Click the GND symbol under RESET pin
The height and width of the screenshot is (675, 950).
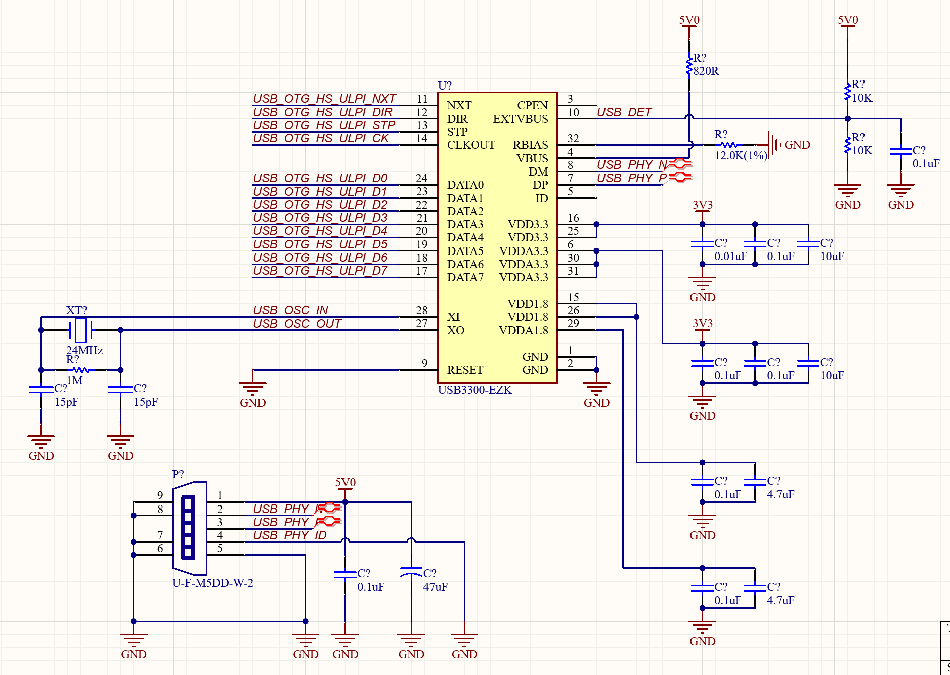[252, 388]
